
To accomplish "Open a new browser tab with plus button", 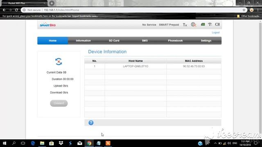I will click(x=52, y=3).
